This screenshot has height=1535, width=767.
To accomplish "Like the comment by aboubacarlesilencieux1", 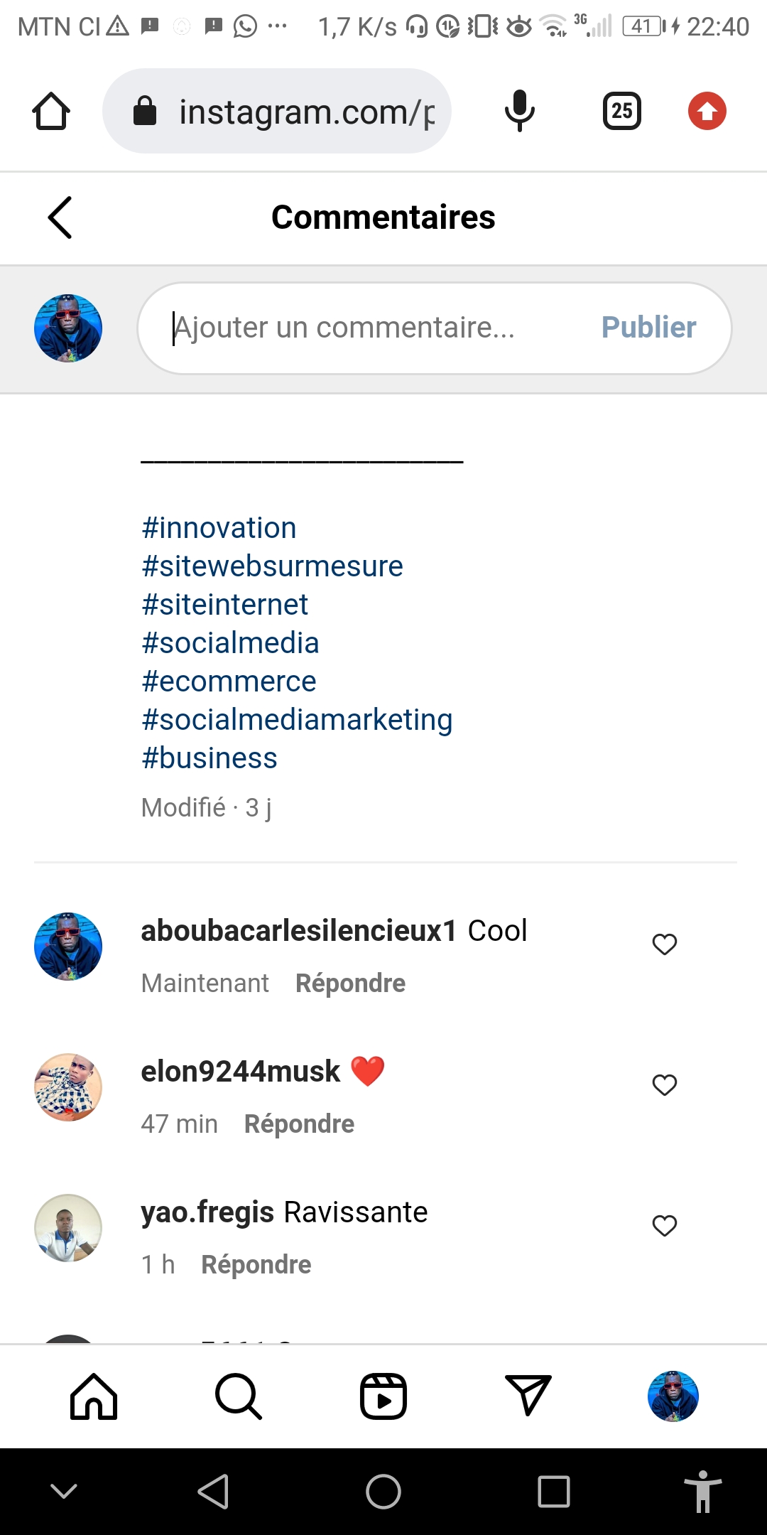I will click(x=665, y=944).
